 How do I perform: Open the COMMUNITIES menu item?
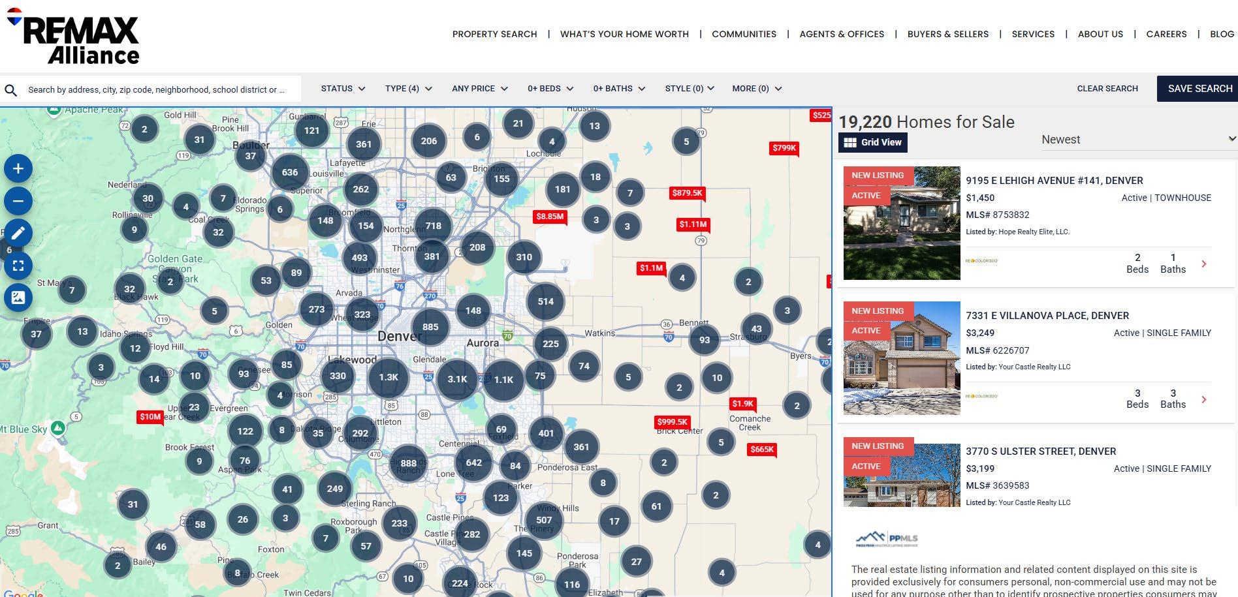[744, 34]
